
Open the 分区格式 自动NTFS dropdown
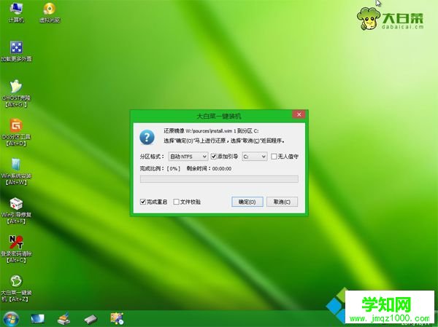coord(188,157)
